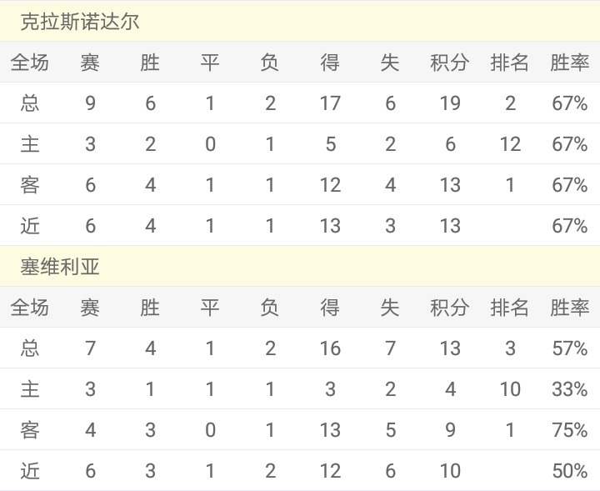
Task: Click the 赛 column header under 克拉斯诺达尔
Action: click(90, 63)
